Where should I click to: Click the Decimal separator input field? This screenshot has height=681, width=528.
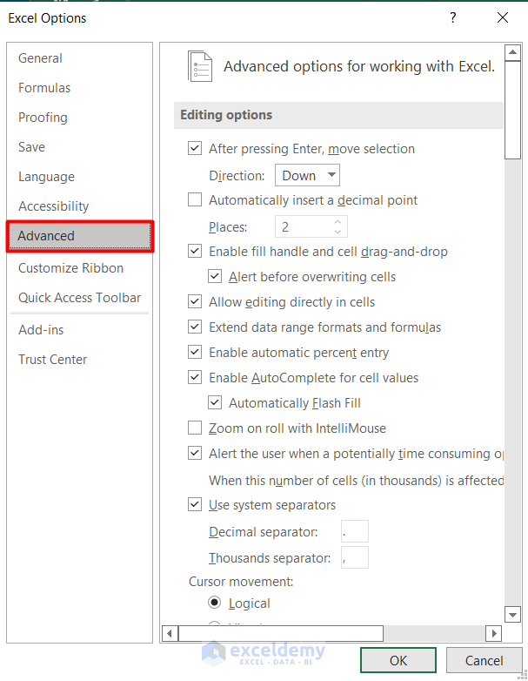tap(355, 531)
